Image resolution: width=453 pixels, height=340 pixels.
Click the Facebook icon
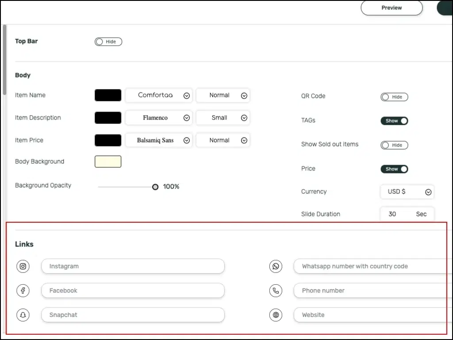pyautogui.click(x=23, y=290)
